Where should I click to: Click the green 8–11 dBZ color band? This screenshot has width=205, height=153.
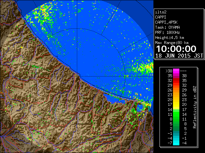[176, 119]
